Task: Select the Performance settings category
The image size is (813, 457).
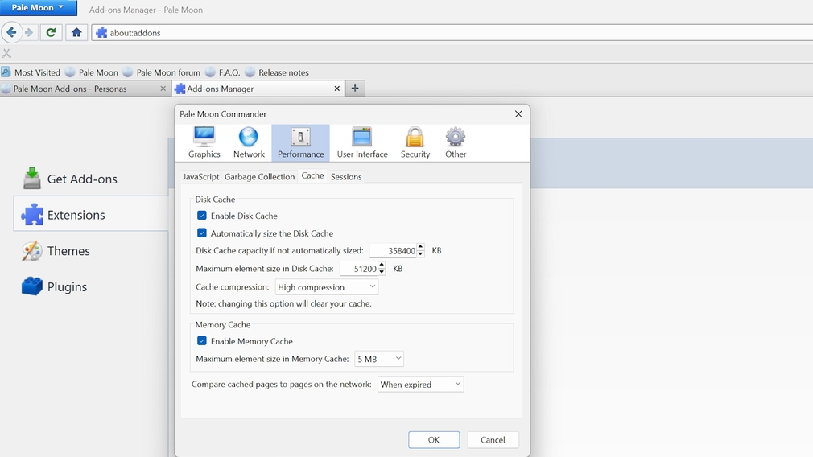Action: [x=300, y=142]
